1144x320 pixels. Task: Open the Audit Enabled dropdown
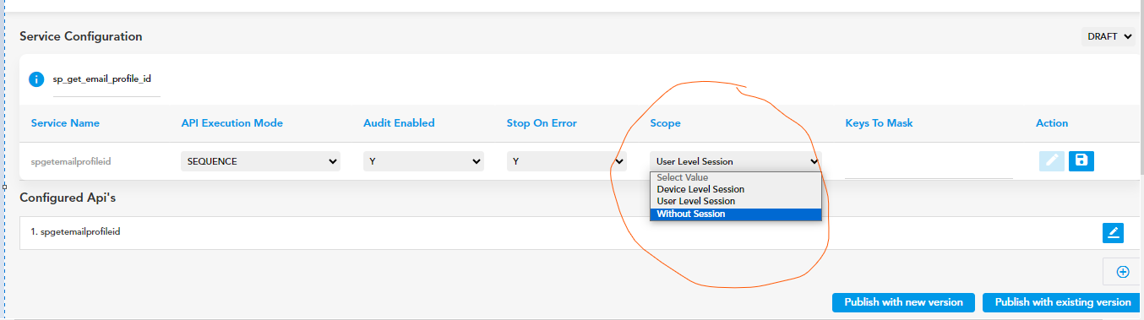pyautogui.click(x=423, y=161)
